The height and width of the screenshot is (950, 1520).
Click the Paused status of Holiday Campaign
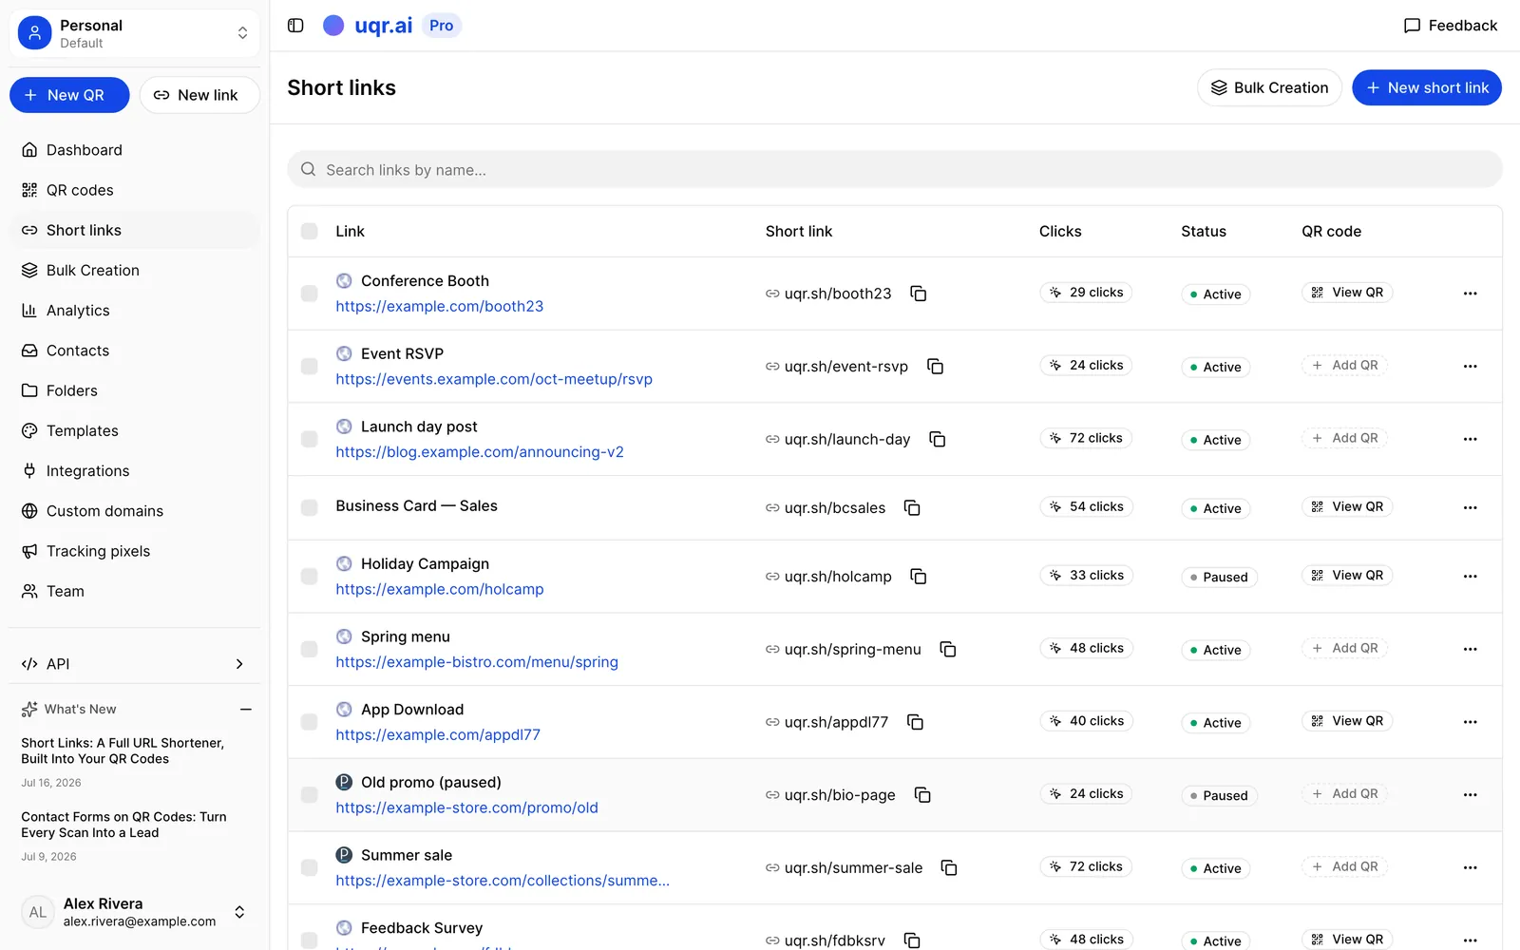1219,578
